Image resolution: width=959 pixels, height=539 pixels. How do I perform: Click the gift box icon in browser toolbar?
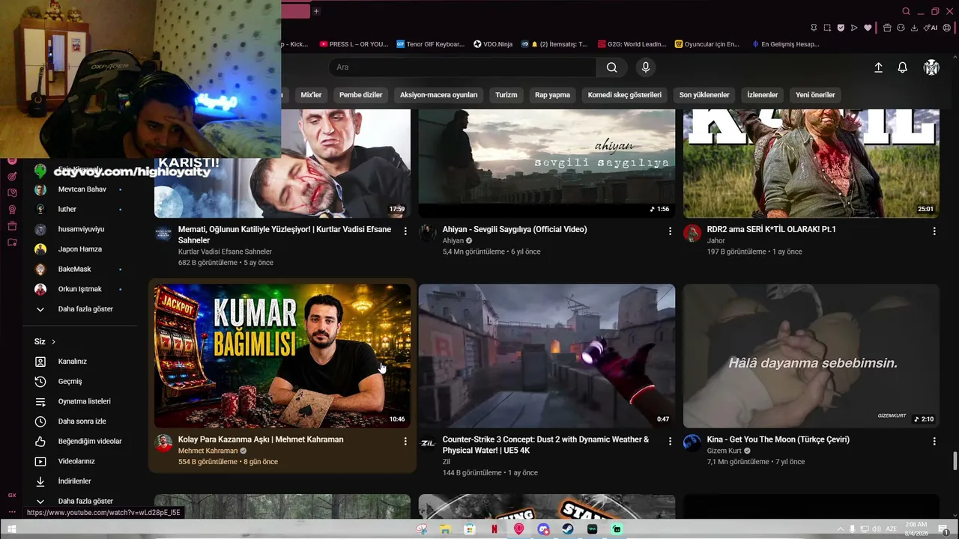(x=887, y=28)
